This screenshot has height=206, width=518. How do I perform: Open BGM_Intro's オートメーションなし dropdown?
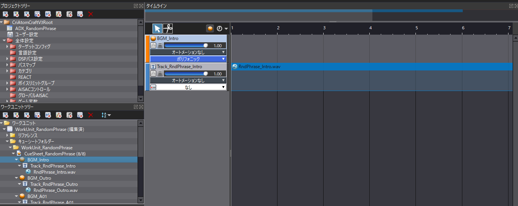pyautogui.click(x=188, y=52)
